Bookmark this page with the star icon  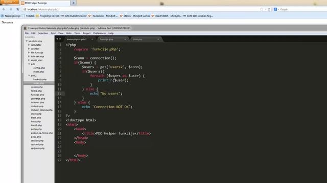click(x=262, y=9)
